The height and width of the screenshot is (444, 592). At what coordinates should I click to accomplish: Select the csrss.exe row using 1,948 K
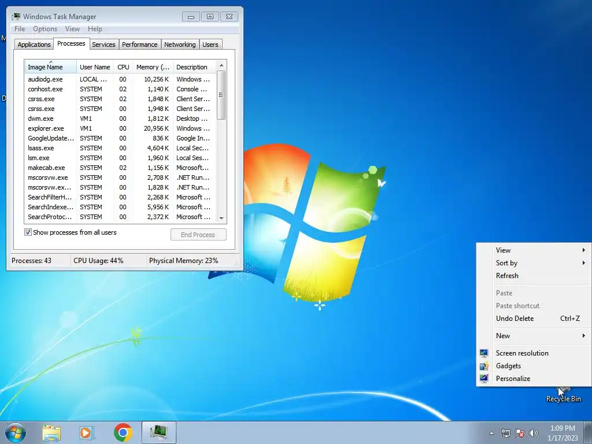click(120, 109)
